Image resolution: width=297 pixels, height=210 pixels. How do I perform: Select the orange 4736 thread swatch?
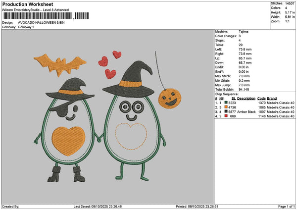click(226, 107)
